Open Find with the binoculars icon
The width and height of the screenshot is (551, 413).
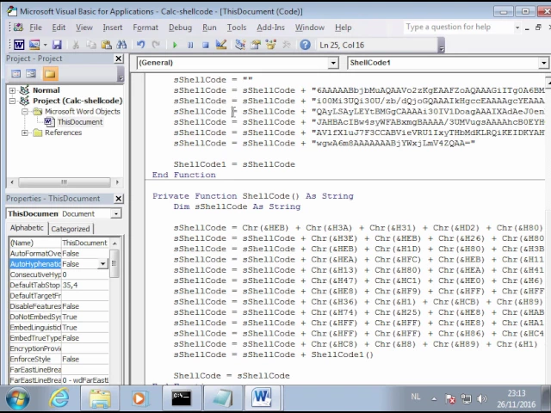(x=121, y=45)
